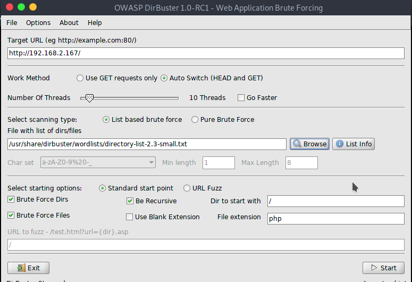412x282 pixels.
Task: Click the red close window button
Action: tap(10, 7)
